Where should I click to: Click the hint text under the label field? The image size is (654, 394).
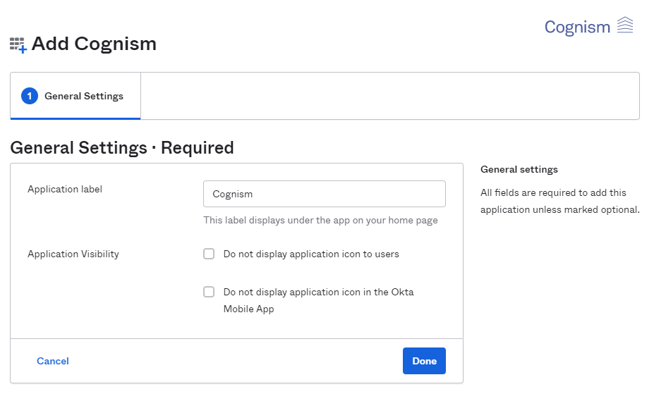pyautogui.click(x=320, y=220)
